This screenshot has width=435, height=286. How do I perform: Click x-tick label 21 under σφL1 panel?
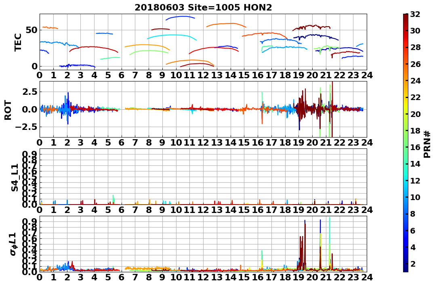click(x=326, y=277)
